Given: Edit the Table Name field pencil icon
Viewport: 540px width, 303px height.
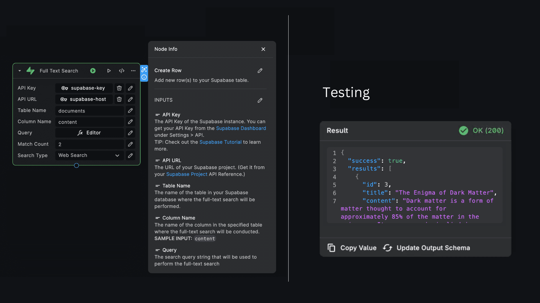Looking at the screenshot, I should tap(130, 111).
